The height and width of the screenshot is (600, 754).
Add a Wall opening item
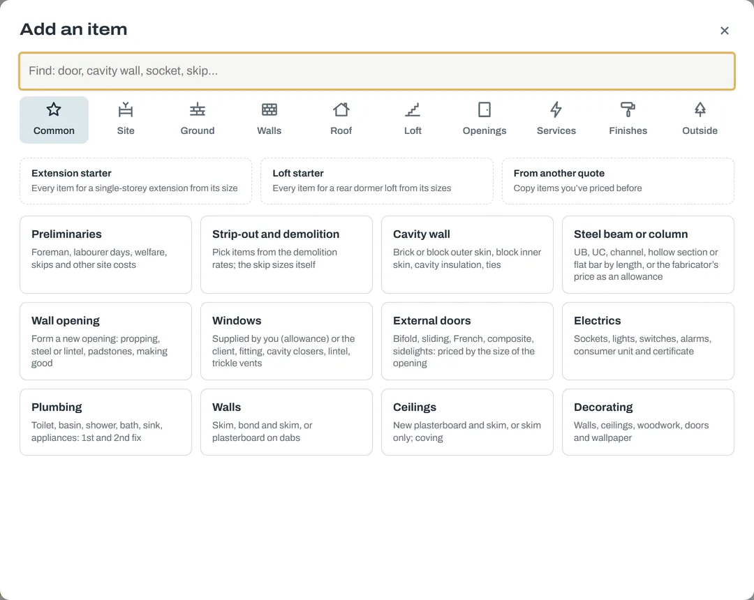(106, 341)
